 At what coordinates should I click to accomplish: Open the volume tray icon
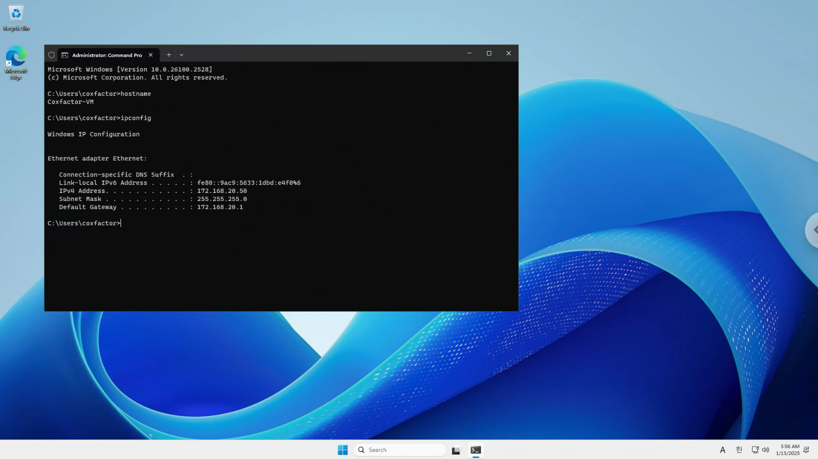tap(765, 450)
